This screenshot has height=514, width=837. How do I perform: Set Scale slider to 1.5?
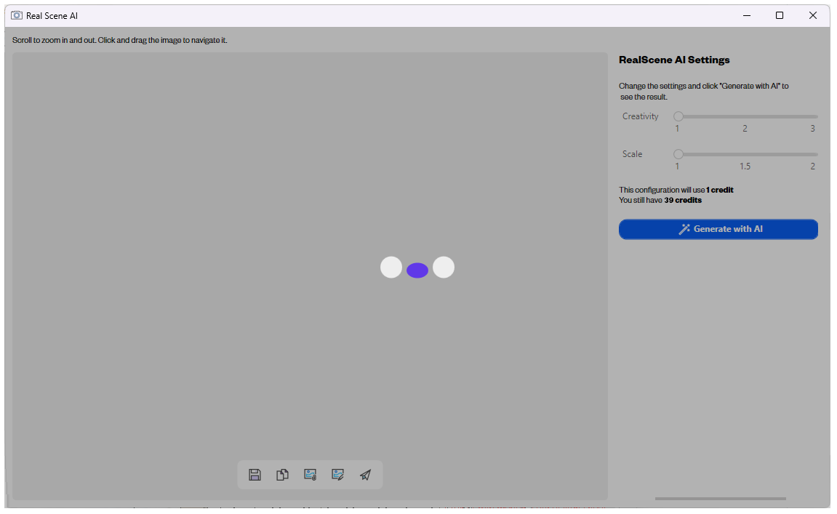click(x=745, y=154)
